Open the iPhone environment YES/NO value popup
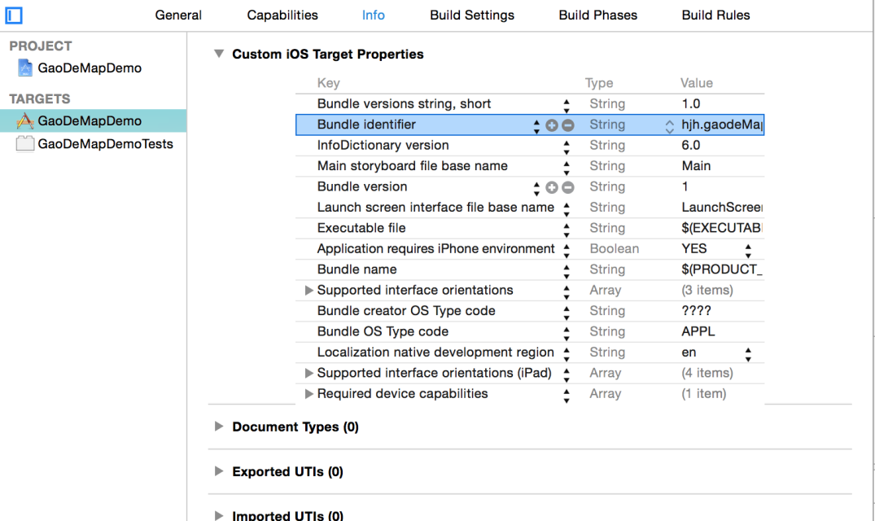 coord(748,249)
